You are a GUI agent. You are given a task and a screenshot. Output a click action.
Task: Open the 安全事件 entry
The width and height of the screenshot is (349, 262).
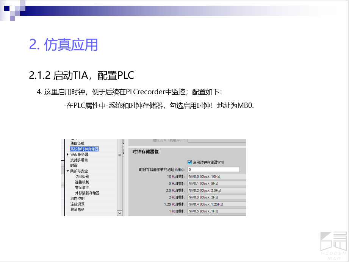coord(82,187)
